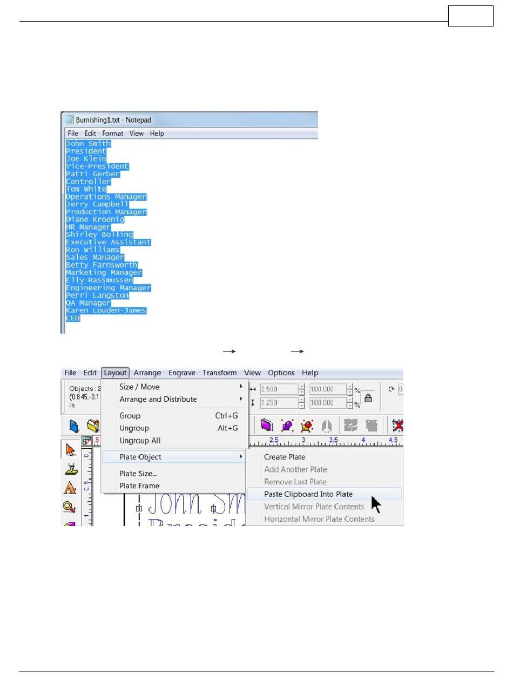Click the red dotted-box node edit icon
The image size is (513, 685).
point(307,425)
